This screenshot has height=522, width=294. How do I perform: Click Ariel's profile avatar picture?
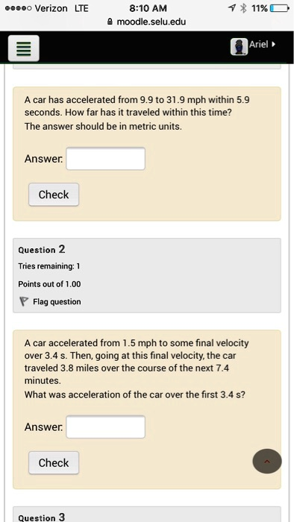pos(239,46)
